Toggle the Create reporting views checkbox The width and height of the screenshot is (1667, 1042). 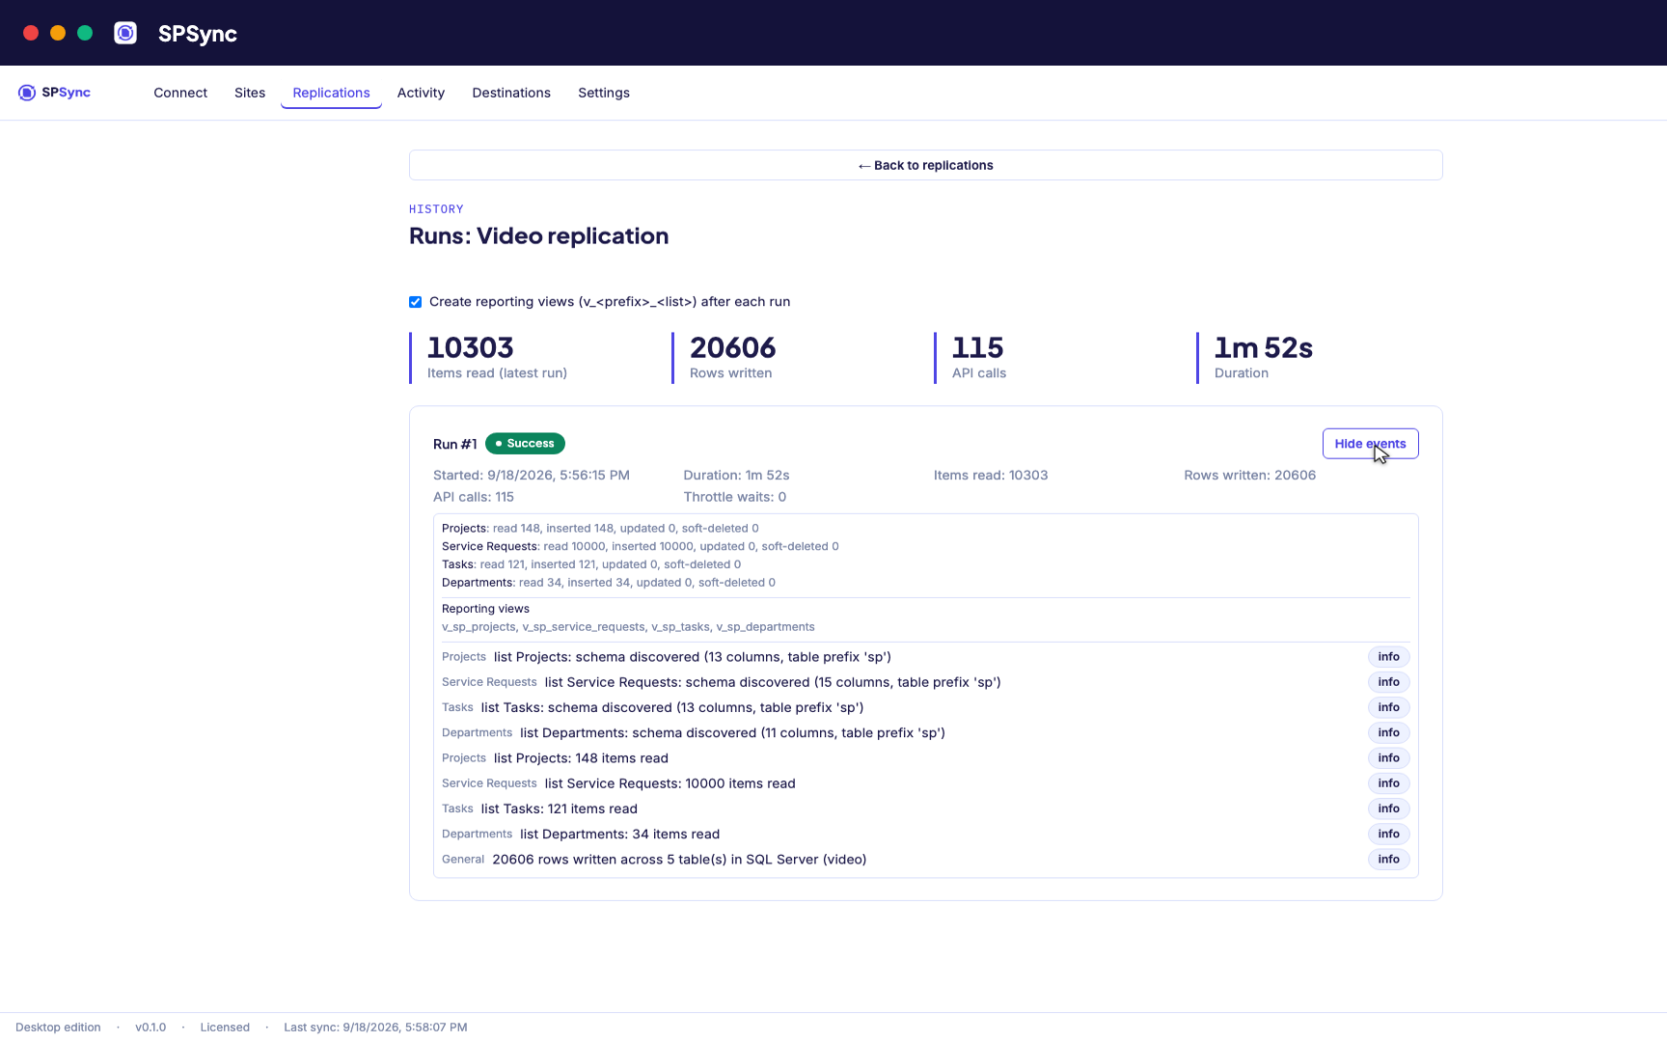[415, 302]
